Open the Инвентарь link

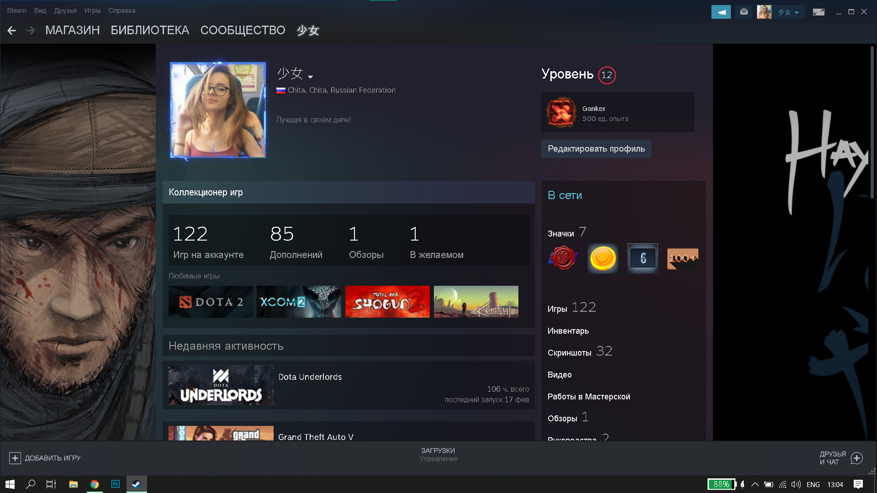(568, 331)
